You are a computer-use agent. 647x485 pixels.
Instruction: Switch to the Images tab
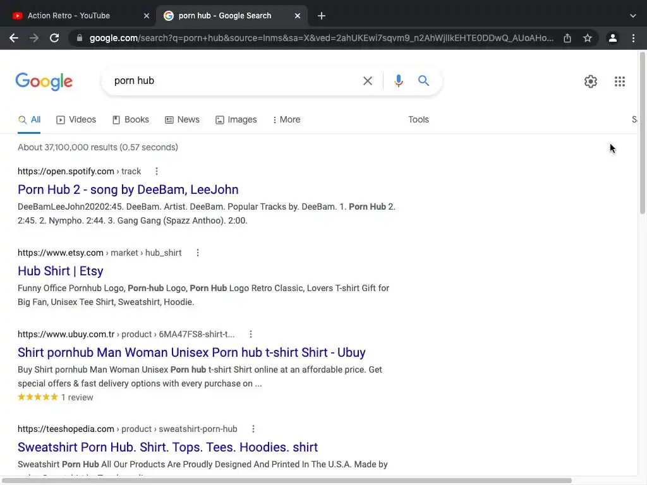click(236, 119)
